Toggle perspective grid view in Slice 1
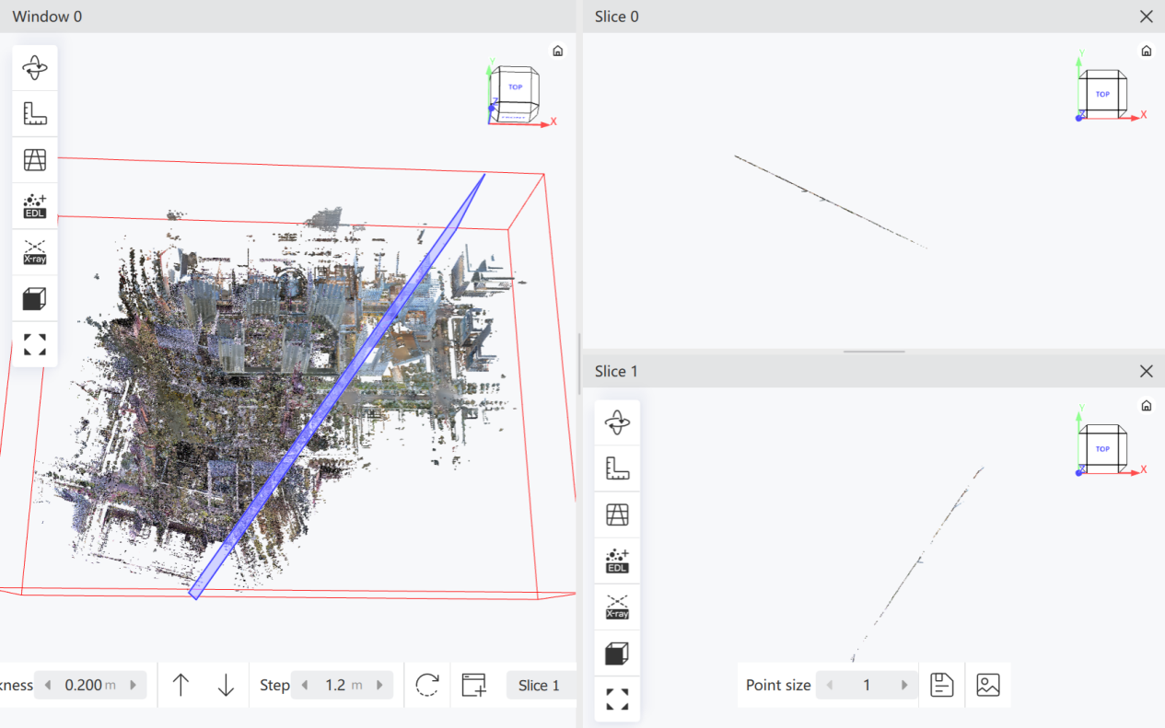This screenshot has width=1165, height=728. coord(617,515)
